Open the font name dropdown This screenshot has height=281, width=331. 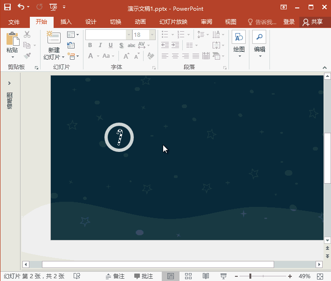tap(129, 35)
